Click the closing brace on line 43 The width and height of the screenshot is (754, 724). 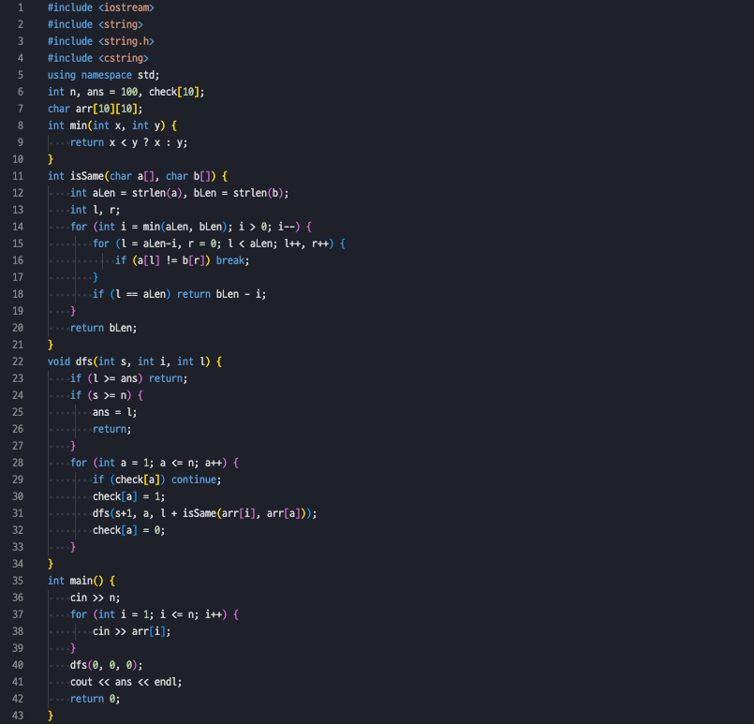[50, 715]
